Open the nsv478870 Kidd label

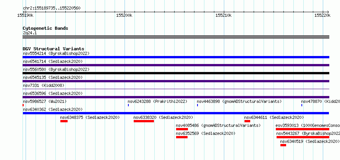(321, 101)
